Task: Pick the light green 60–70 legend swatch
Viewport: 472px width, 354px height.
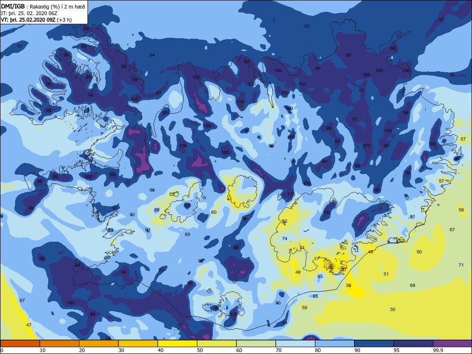Action: pos(256,344)
